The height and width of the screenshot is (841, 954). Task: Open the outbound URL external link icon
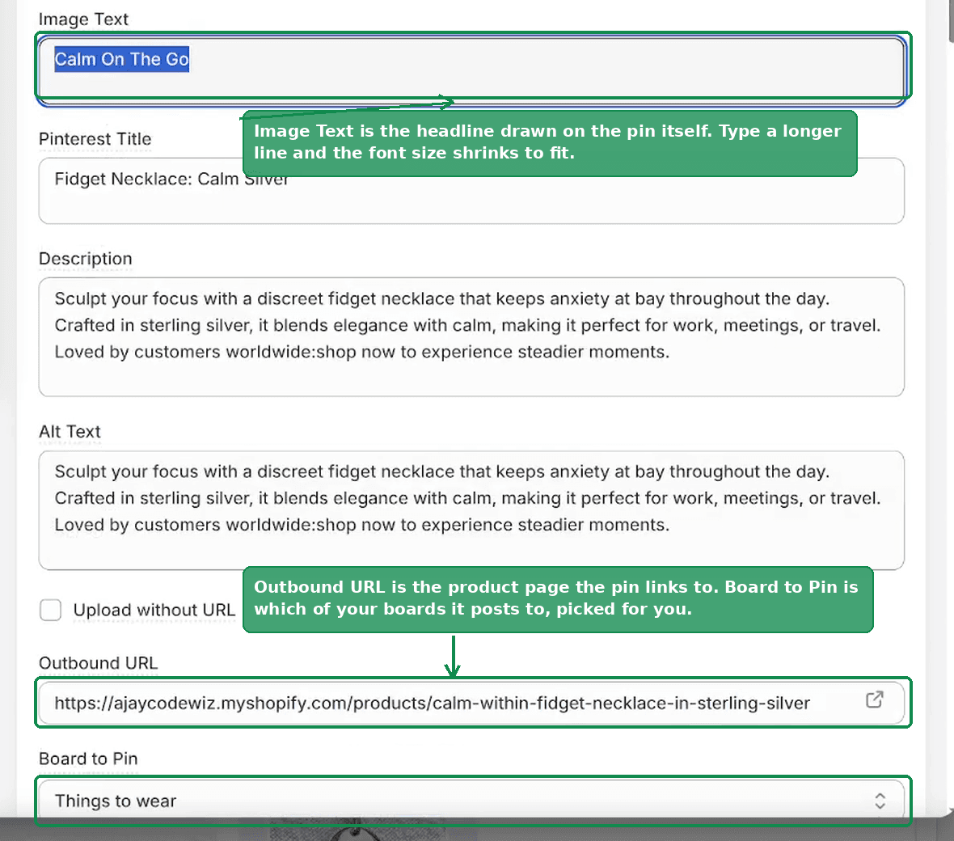click(874, 699)
